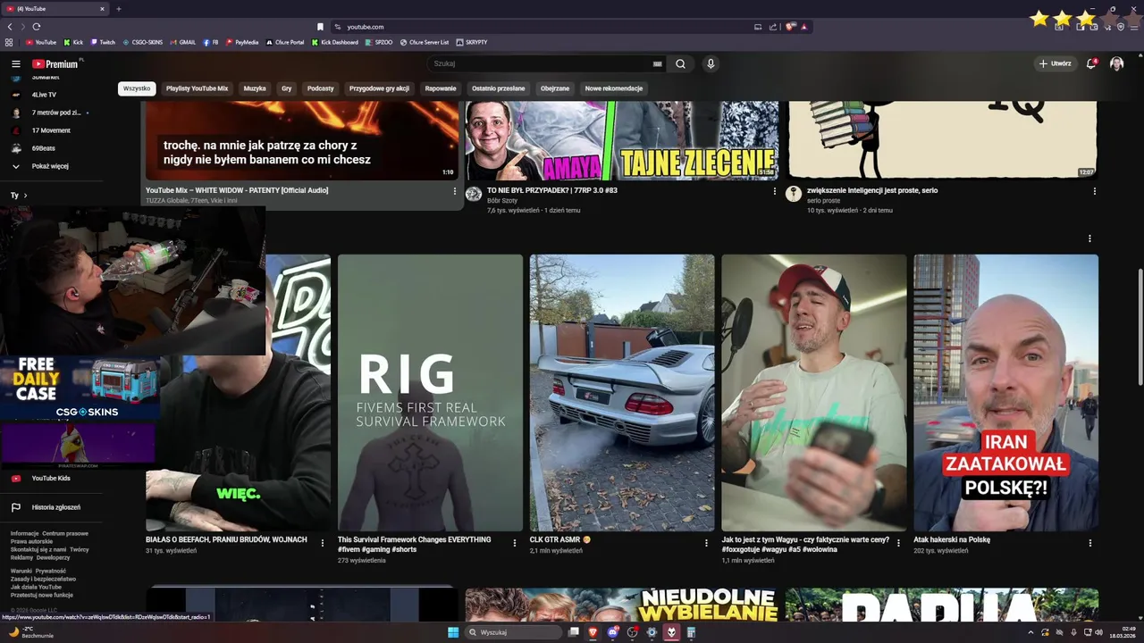Click browser back arrow
This screenshot has width=1144, height=643.
tap(10, 27)
